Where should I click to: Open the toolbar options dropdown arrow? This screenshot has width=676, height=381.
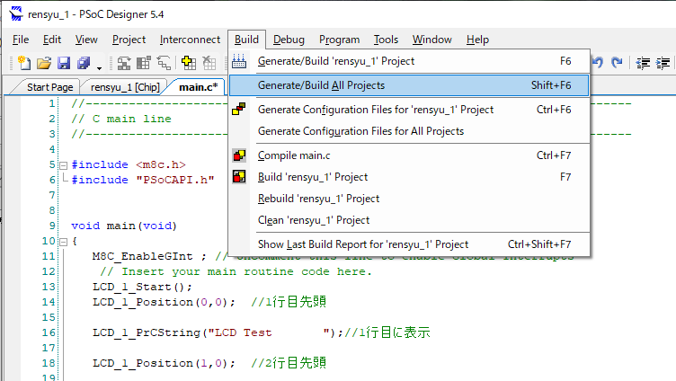coord(99,68)
